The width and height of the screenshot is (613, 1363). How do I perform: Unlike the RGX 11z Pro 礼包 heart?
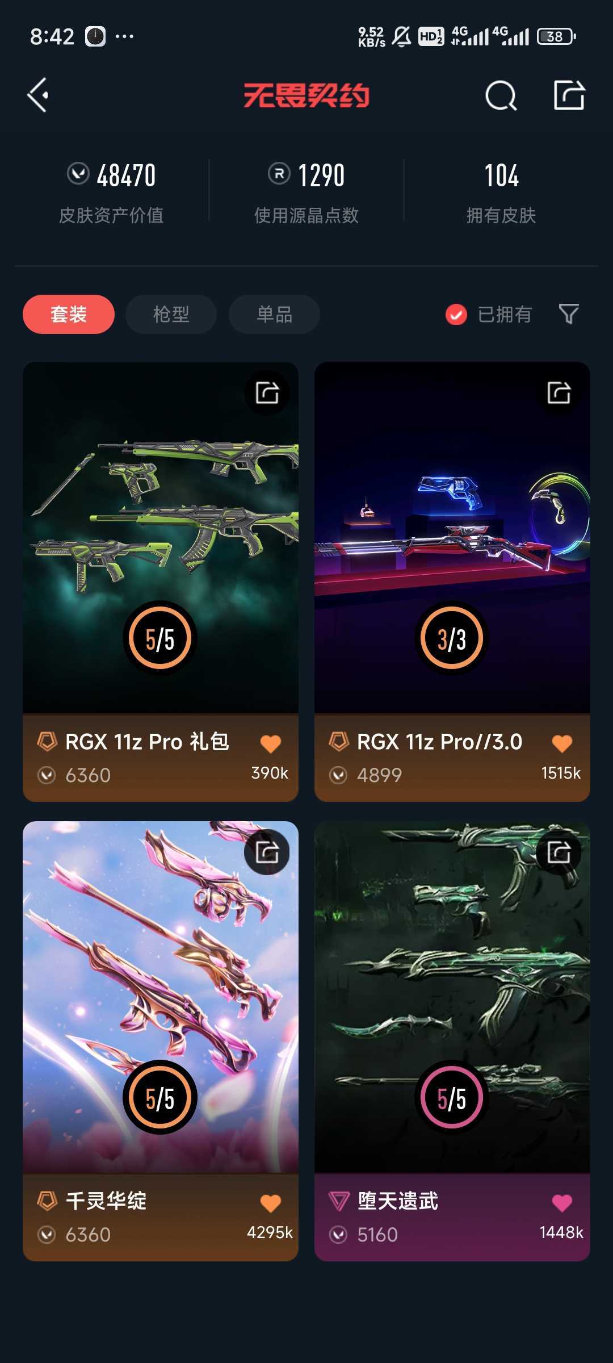pos(271,743)
